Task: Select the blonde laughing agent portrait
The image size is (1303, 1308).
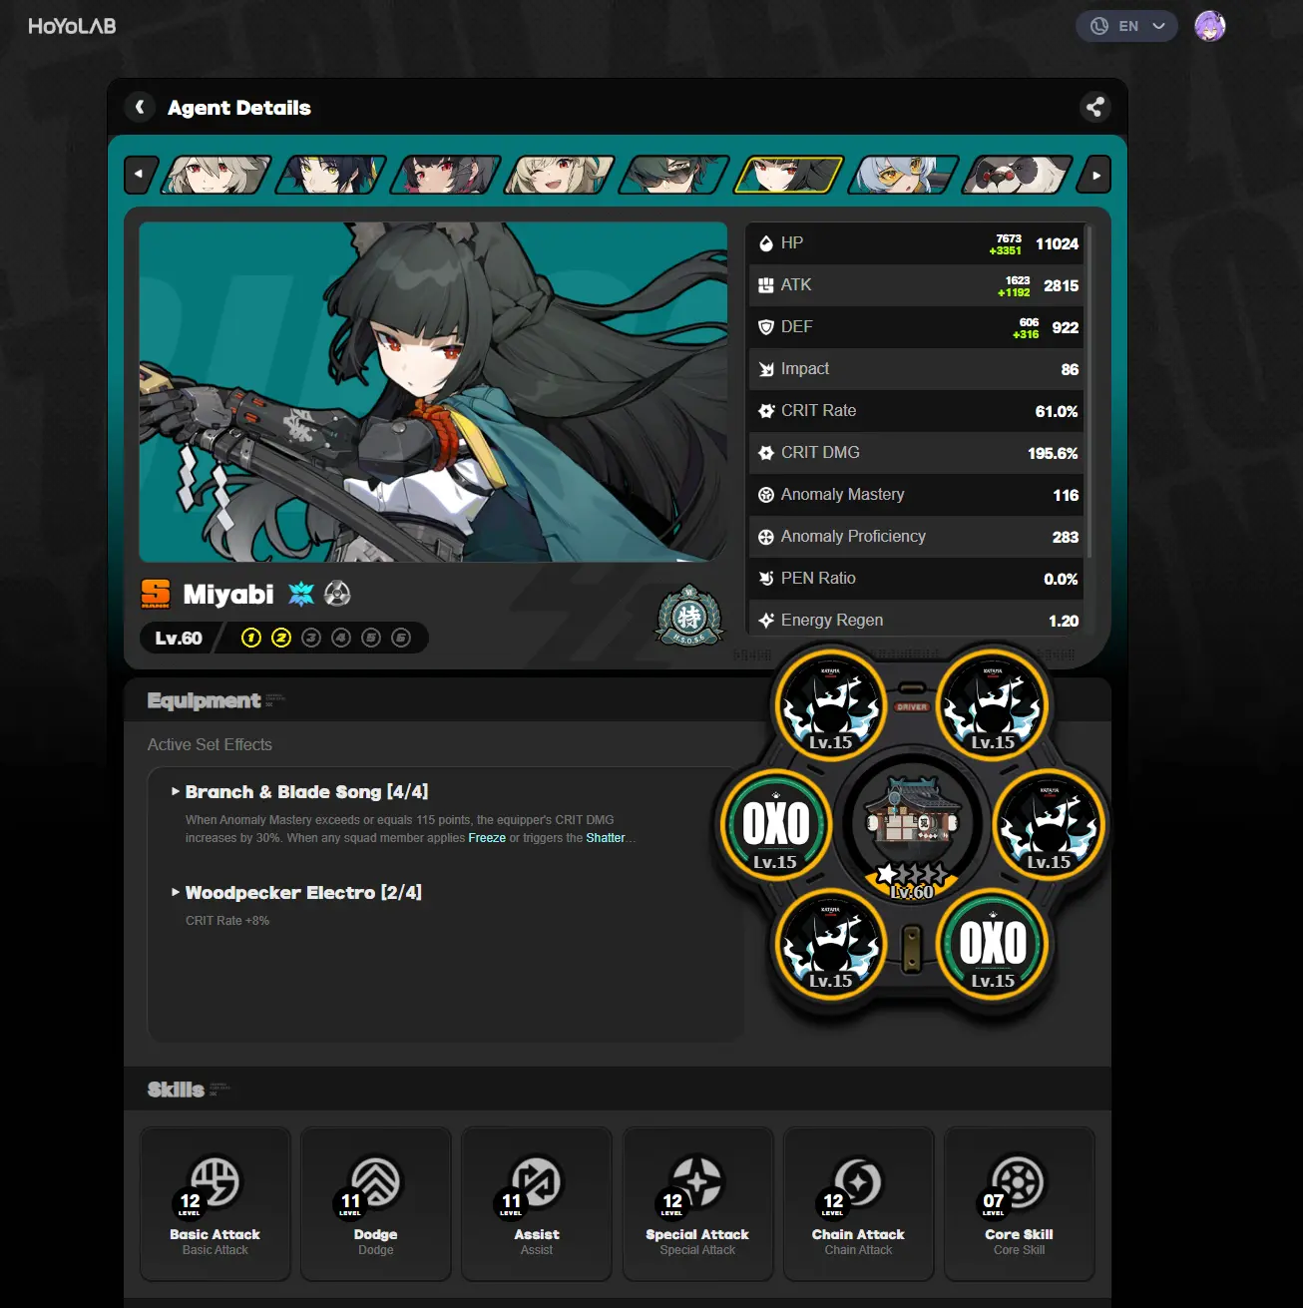Action: [560, 175]
